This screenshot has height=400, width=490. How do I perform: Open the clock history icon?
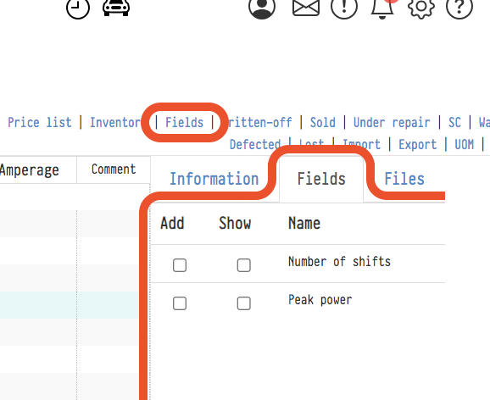tap(78, 8)
